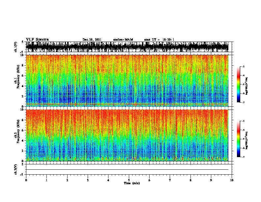Click the 'ch.1(V)' waveform axis label
The height and width of the screenshot is (202, 261).
pyautogui.click(x=15, y=47)
